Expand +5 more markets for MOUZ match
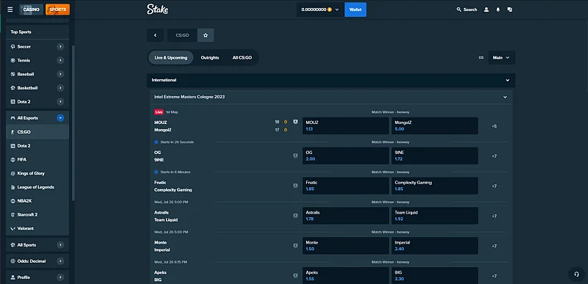 (x=494, y=126)
